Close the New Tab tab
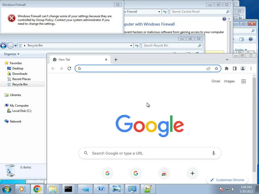This screenshot has height=194, width=259. [106, 60]
